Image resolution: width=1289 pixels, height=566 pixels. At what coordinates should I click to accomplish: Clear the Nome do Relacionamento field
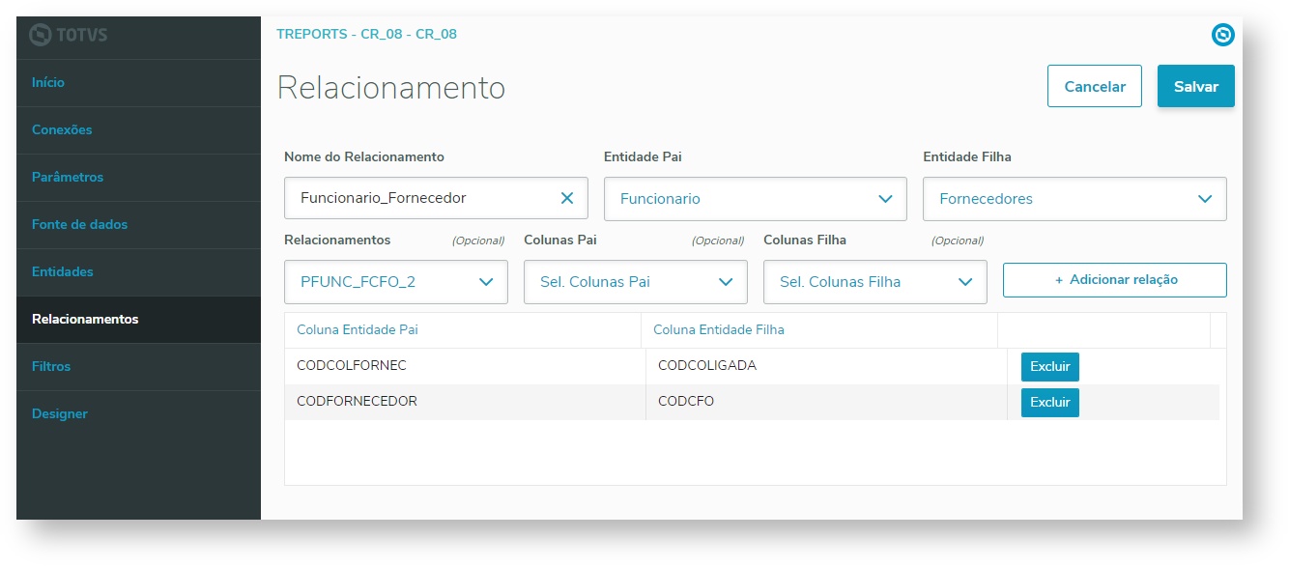pos(567,198)
